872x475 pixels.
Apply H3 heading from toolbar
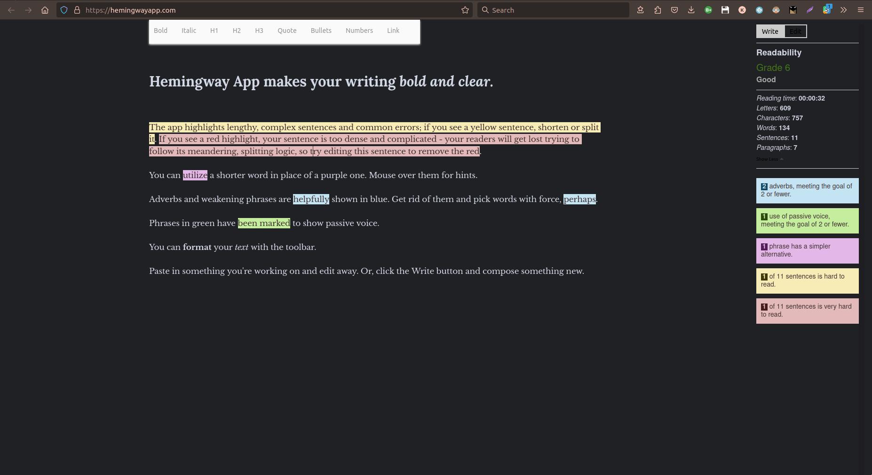259,31
